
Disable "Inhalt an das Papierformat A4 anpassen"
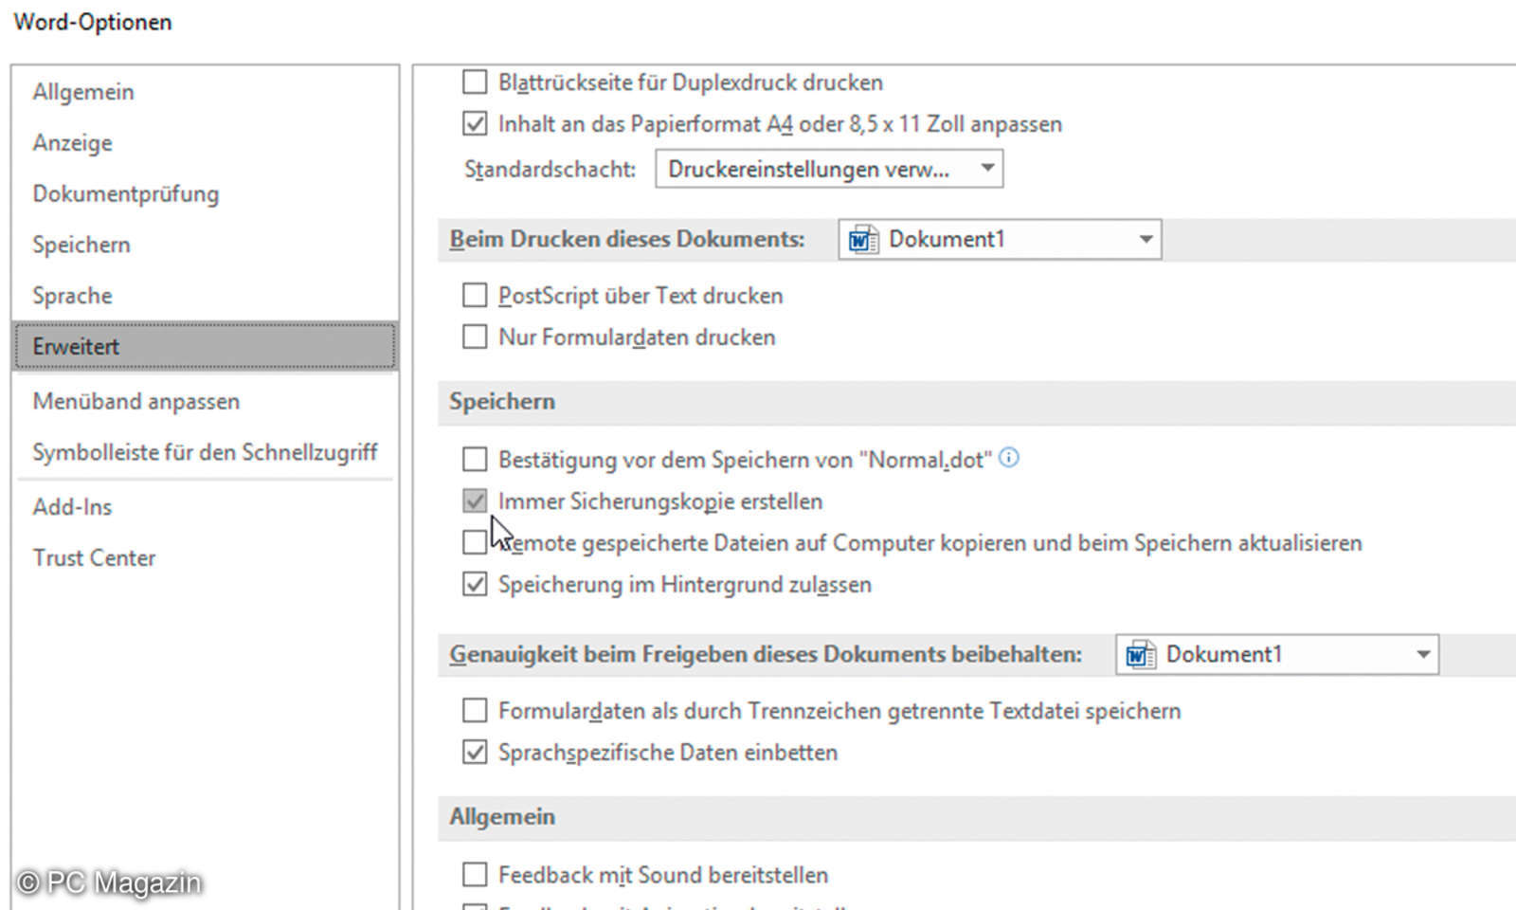[x=475, y=123]
